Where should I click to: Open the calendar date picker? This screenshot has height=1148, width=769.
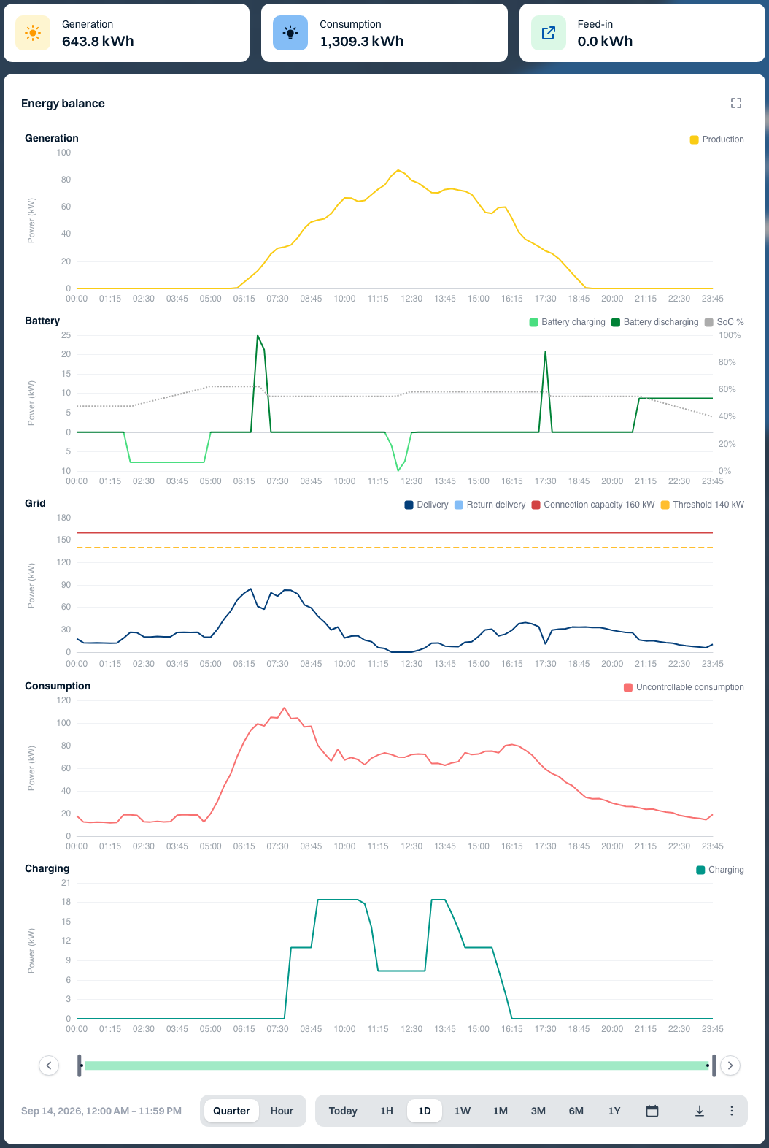[x=652, y=1111]
